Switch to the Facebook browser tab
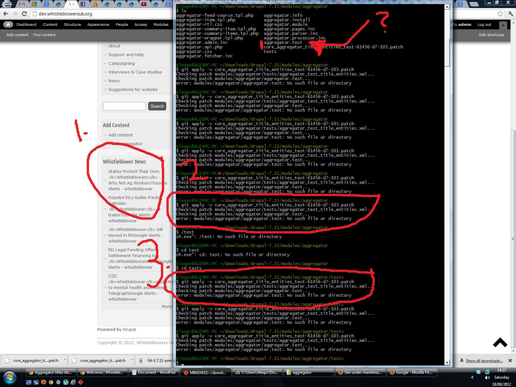 pos(83,4)
